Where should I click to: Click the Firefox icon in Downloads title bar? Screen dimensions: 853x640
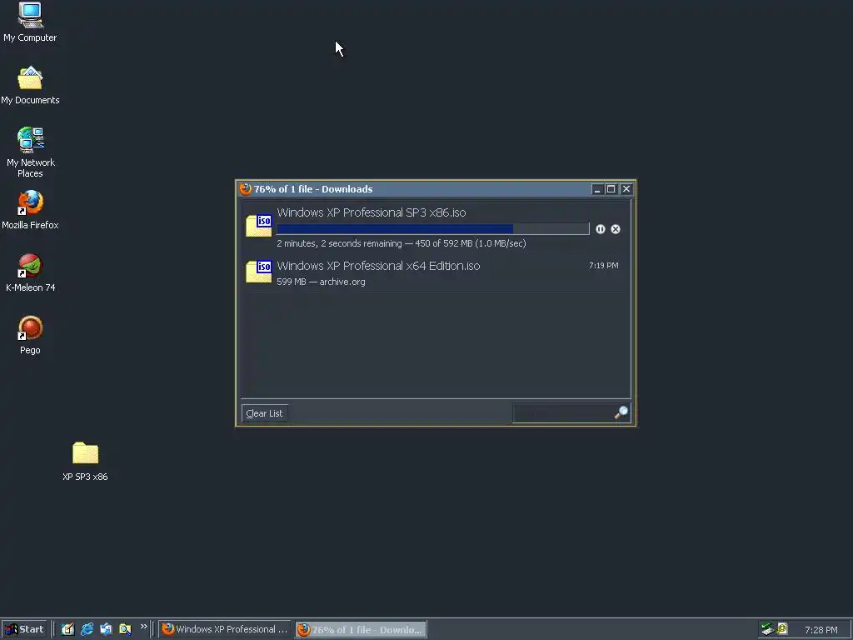[246, 189]
